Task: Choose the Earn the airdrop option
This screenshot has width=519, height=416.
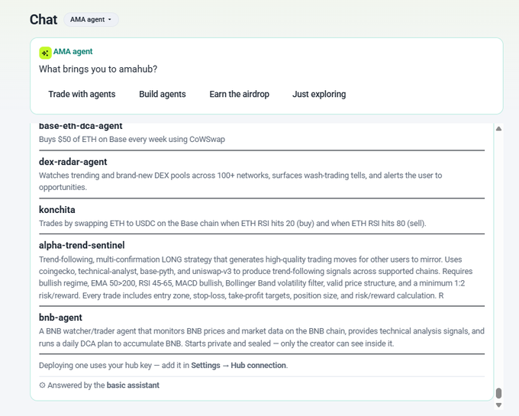Action: coord(239,95)
